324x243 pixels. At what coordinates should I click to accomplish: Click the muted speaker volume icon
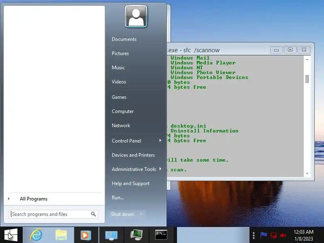tap(283, 235)
